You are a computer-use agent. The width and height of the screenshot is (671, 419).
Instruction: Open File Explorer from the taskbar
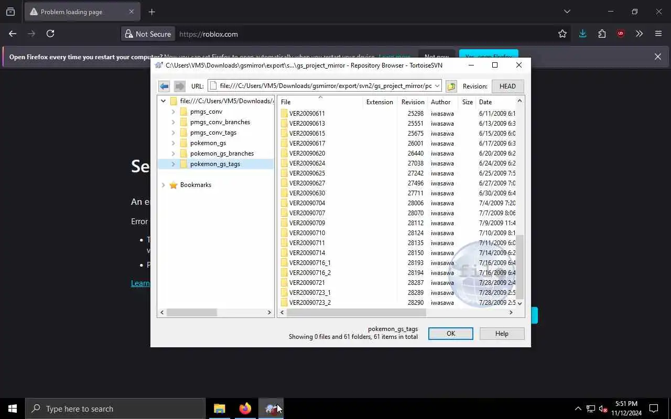[220, 409]
